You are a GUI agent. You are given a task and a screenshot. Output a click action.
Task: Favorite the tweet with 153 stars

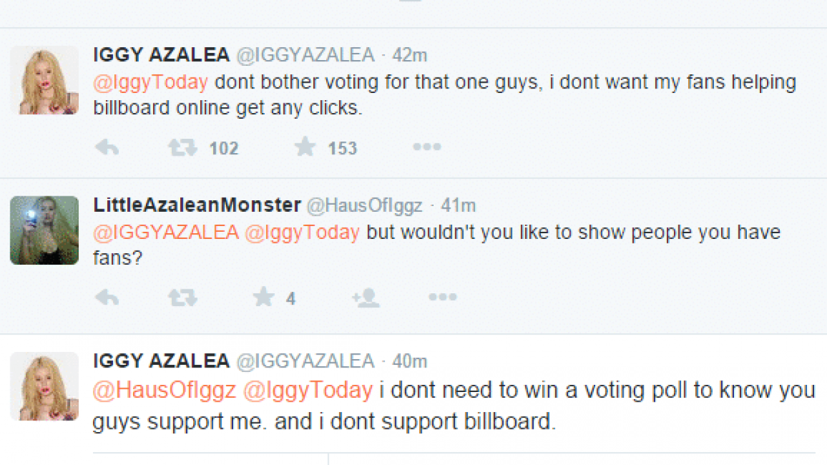305,147
